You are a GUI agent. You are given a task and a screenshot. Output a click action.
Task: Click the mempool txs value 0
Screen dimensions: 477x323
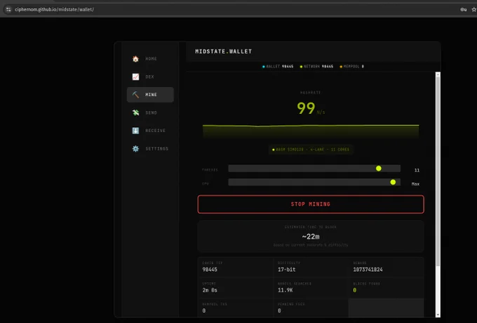204,310
